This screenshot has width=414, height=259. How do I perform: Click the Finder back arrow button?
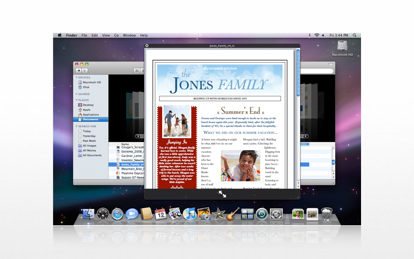click(x=78, y=71)
